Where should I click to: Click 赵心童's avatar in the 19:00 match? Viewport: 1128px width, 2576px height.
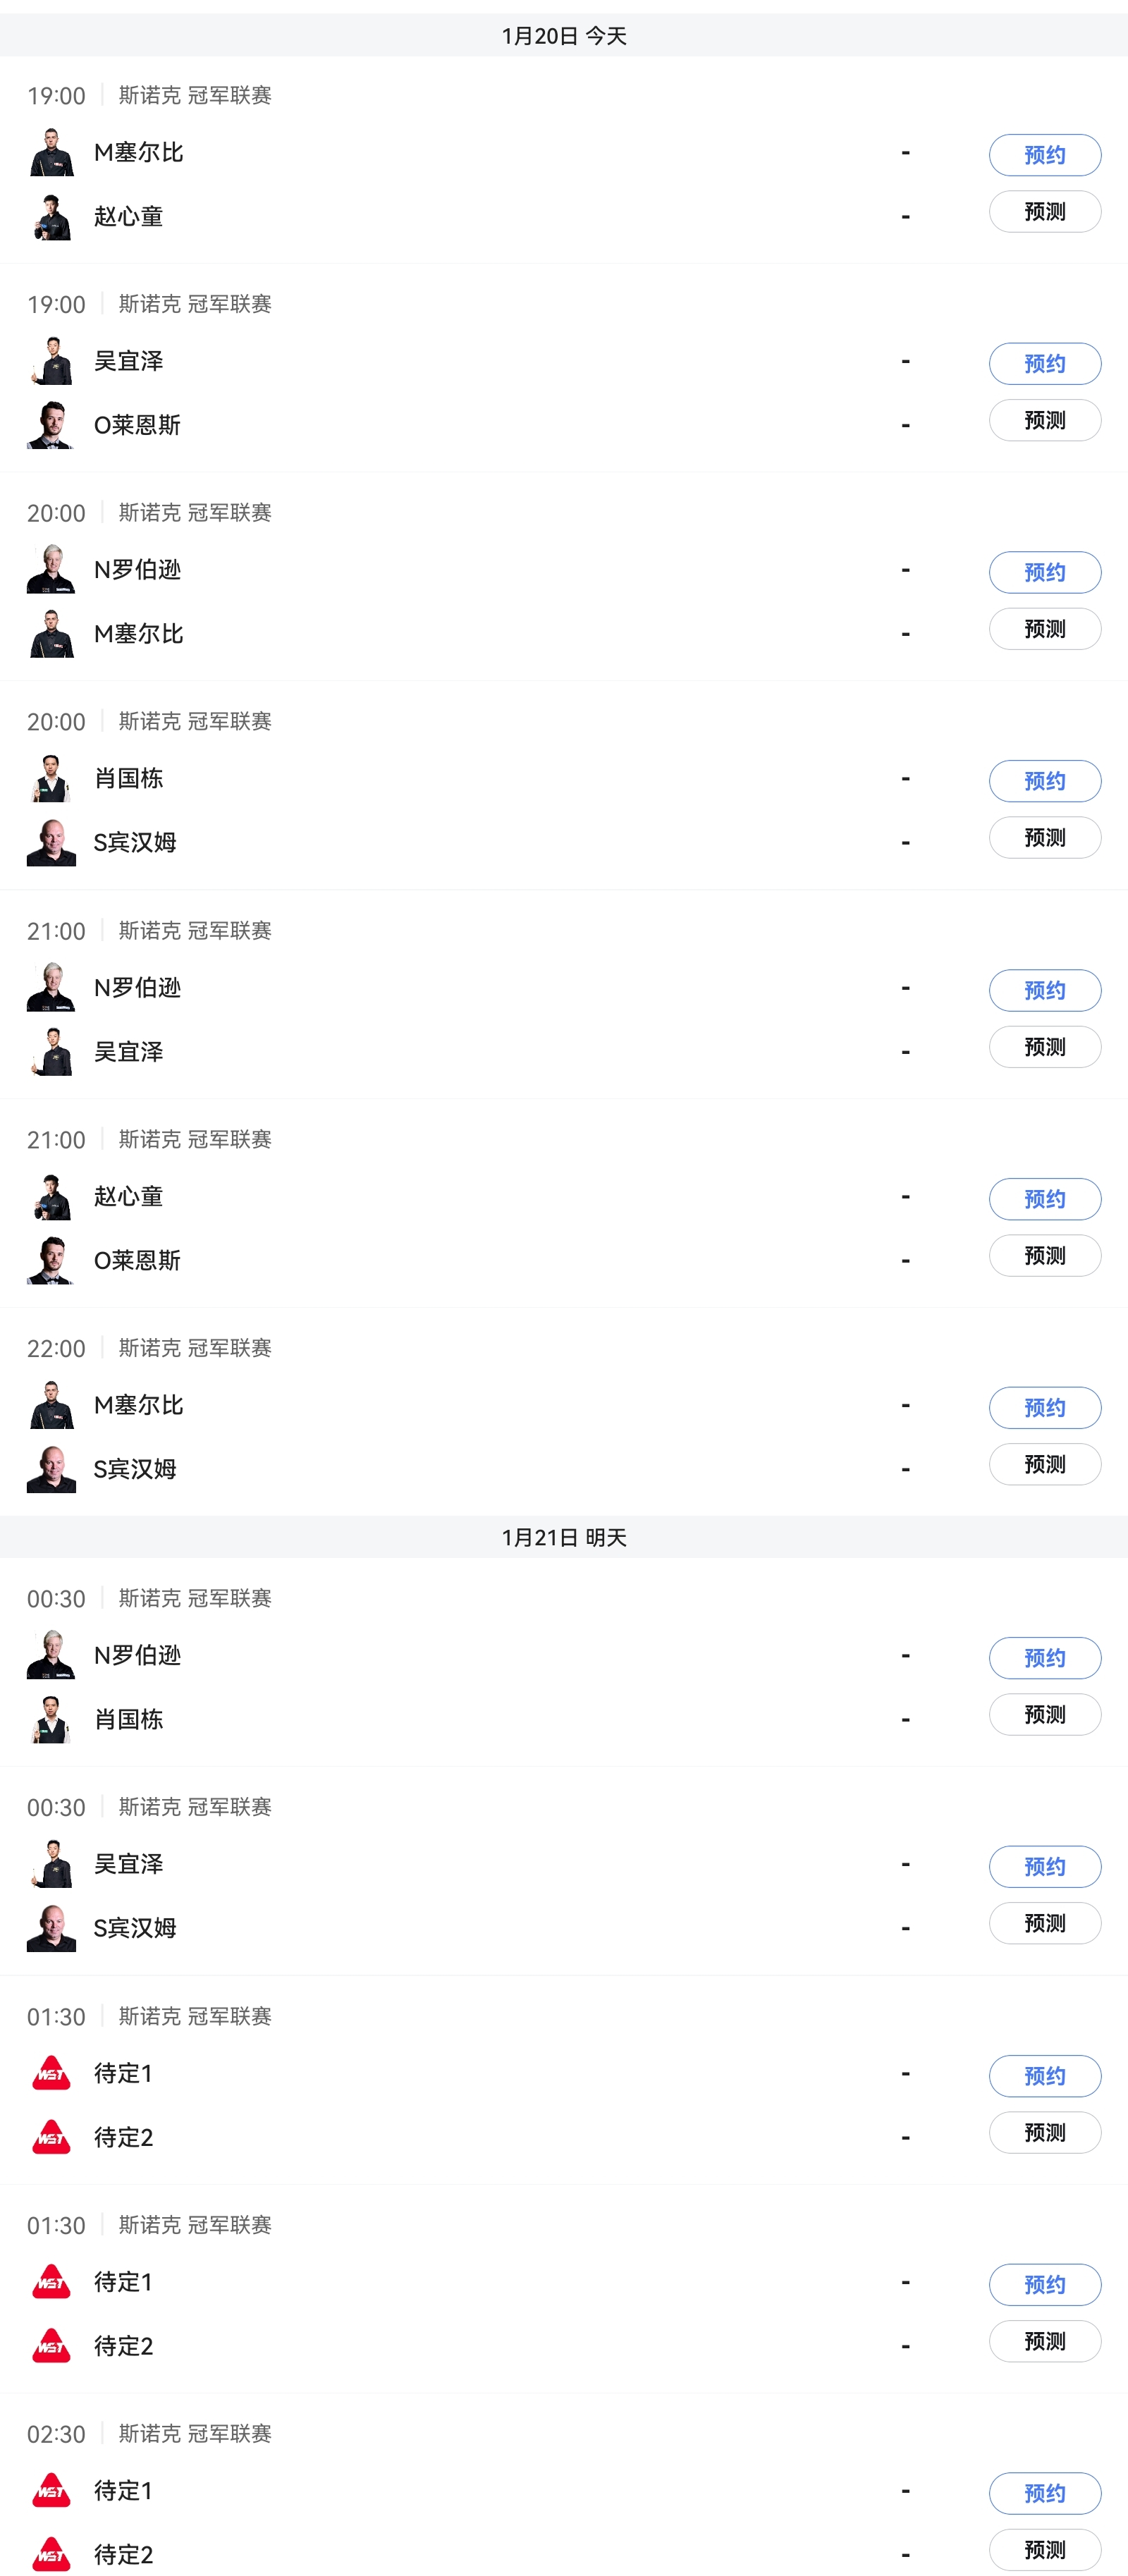pos(51,217)
